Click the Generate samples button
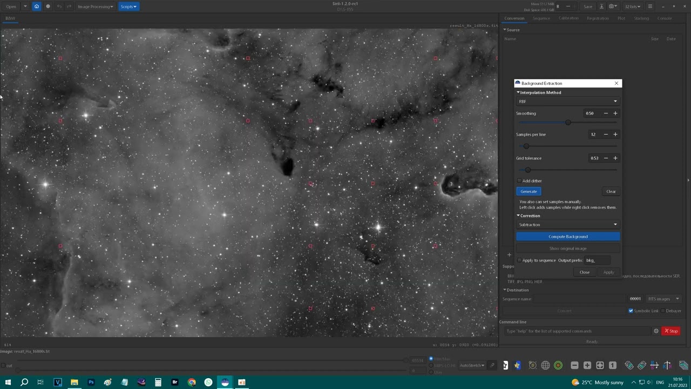This screenshot has height=389, width=691. coord(529,191)
